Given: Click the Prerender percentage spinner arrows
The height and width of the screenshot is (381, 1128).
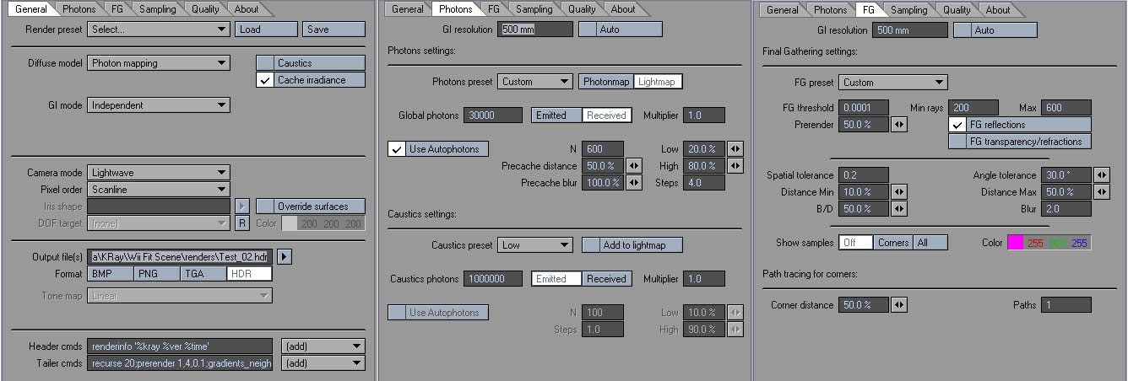Looking at the screenshot, I should point(899,125).
